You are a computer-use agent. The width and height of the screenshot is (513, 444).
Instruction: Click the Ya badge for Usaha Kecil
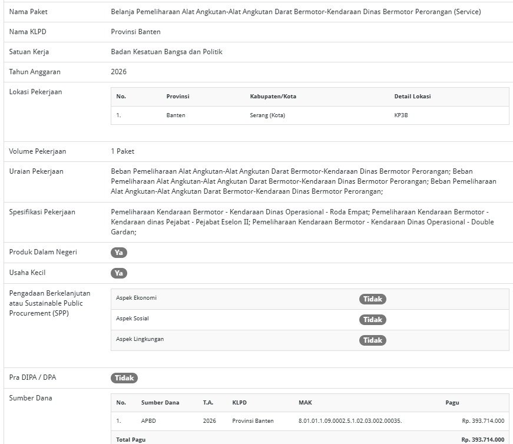(x=118, y=273)
